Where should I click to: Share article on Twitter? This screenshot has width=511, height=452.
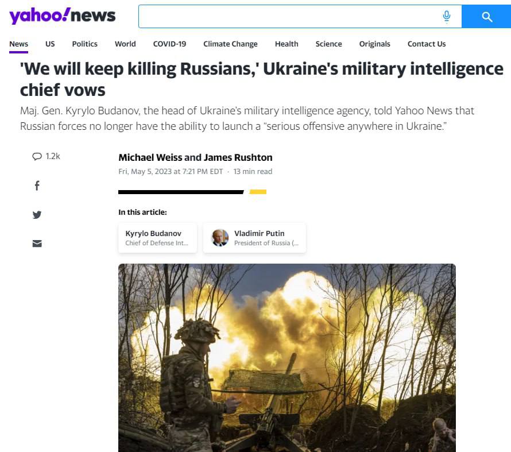pyautogui.click(x=37, y=215)
